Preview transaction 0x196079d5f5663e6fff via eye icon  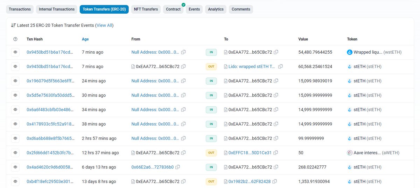(x=15, y=81)
